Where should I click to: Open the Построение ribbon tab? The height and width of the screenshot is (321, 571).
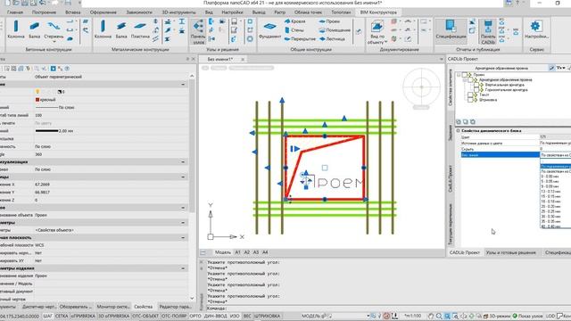44,12
